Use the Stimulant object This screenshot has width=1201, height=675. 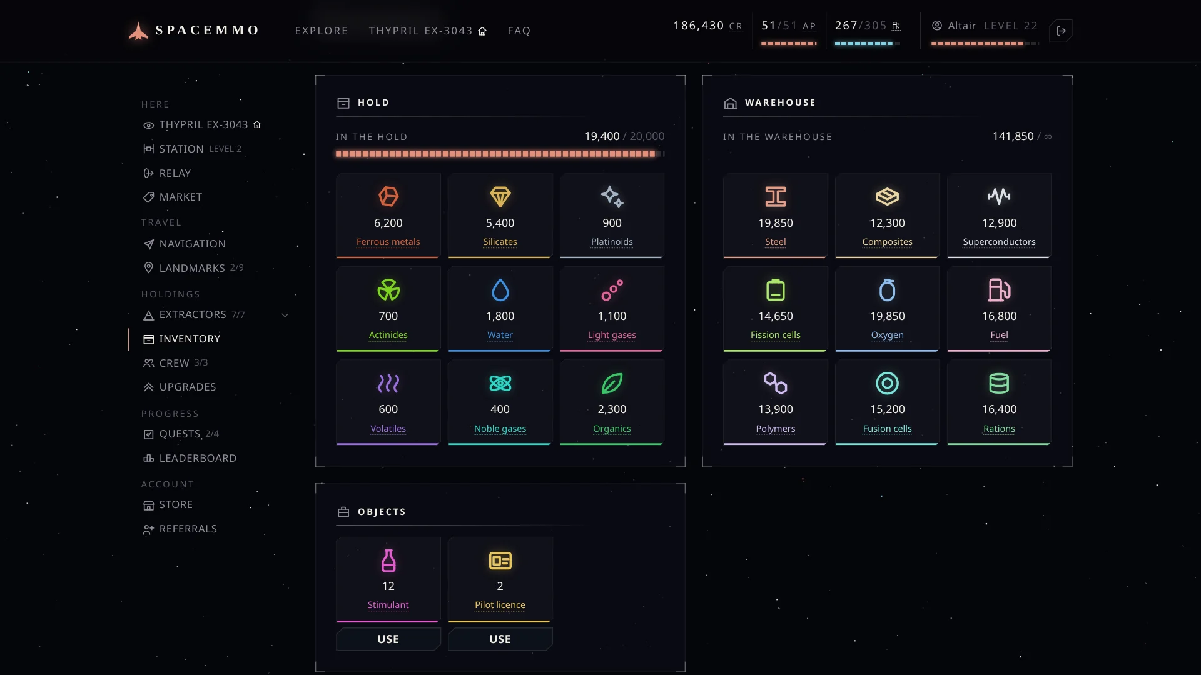tap(388, 639)
